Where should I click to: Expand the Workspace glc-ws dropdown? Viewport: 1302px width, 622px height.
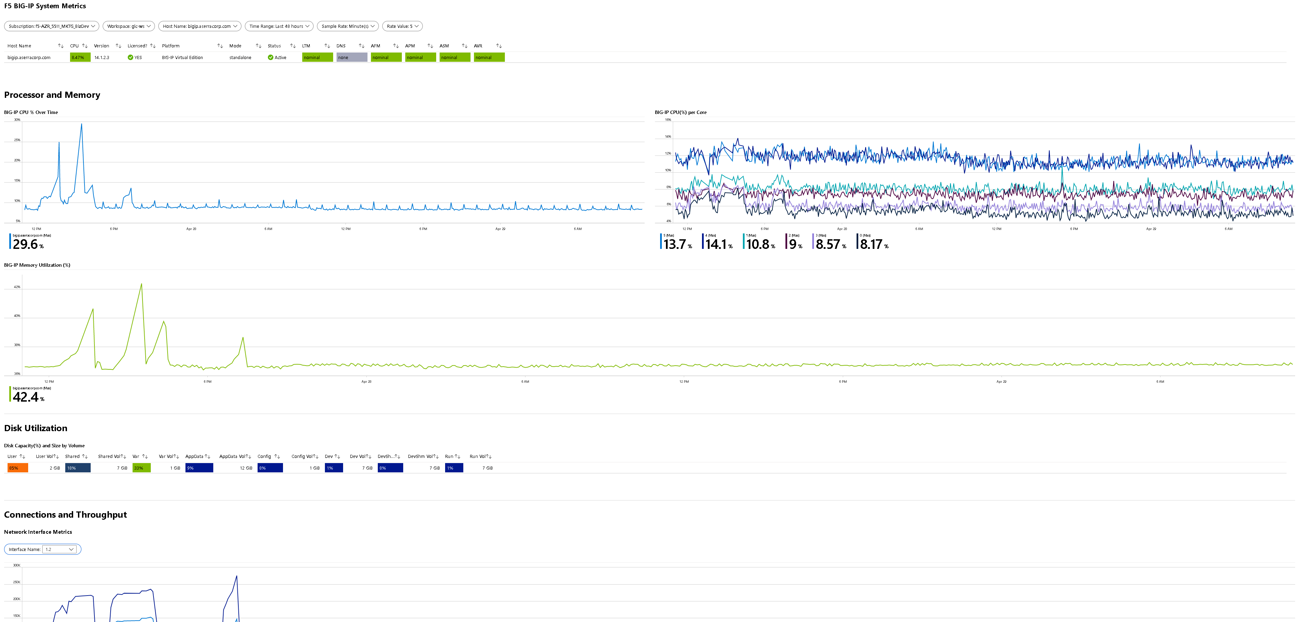129,26
